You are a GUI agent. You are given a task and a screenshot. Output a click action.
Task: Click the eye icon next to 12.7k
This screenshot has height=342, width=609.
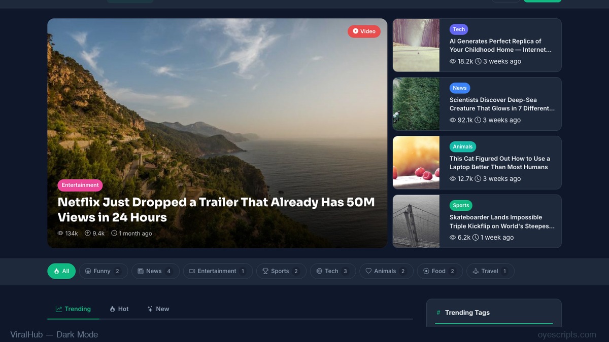point(453,179)
